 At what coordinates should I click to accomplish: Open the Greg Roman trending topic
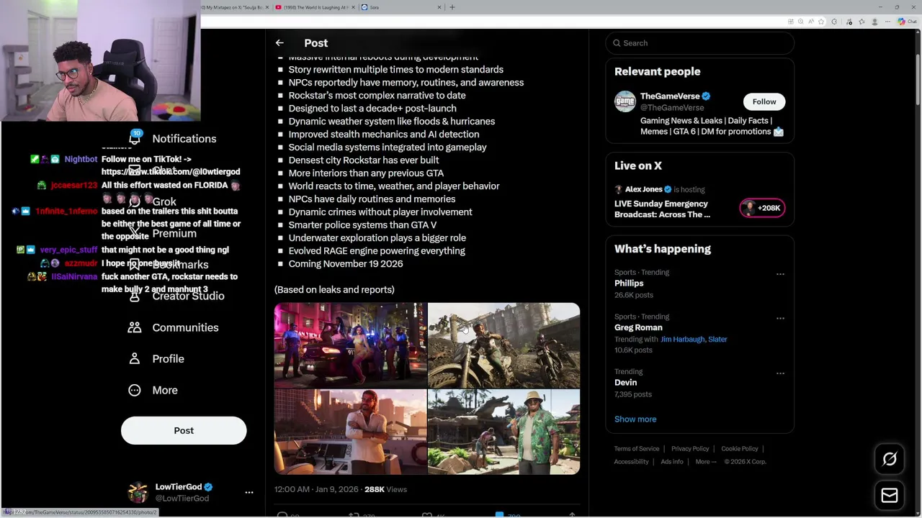pyautogui.click(x=638, y=327)
